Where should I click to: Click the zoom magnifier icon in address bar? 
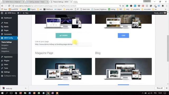click(x=120, y=6)
